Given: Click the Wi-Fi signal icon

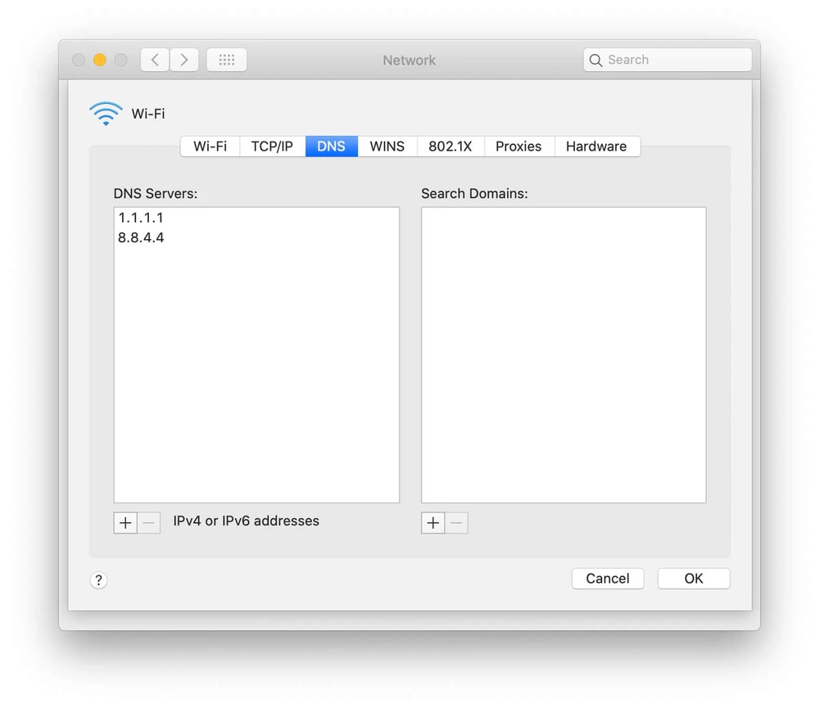Looking at the screenshot, I should tap(106, 114).
